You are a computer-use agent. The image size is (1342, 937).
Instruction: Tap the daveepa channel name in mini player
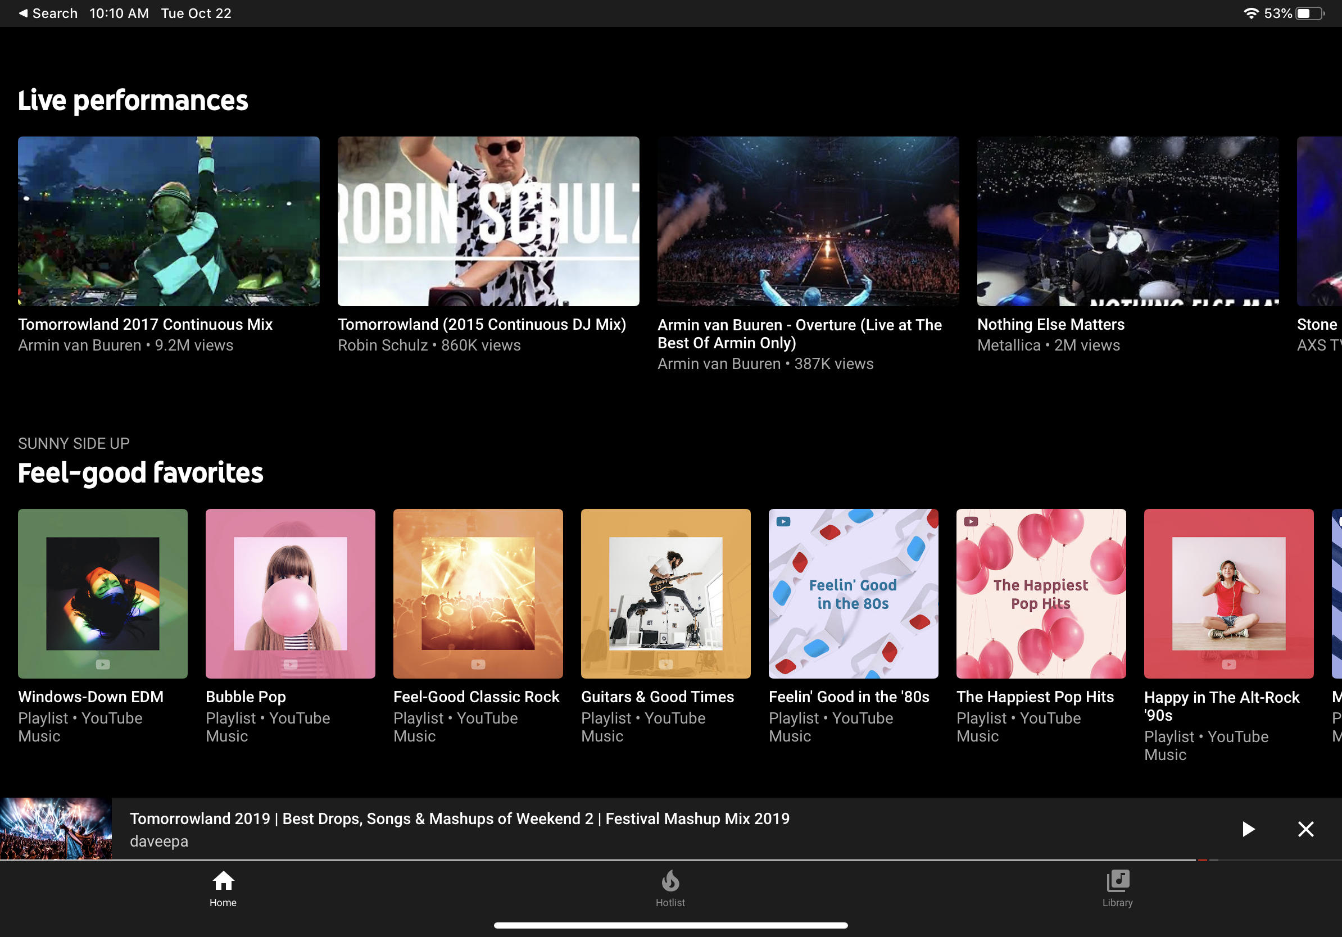[x=159, y=841]
